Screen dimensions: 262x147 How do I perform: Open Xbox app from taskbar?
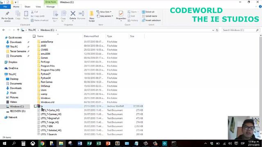tap(33, 143)
